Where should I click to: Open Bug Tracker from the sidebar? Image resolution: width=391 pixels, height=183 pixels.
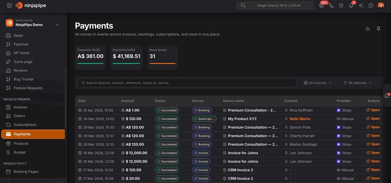click(24, 79)
